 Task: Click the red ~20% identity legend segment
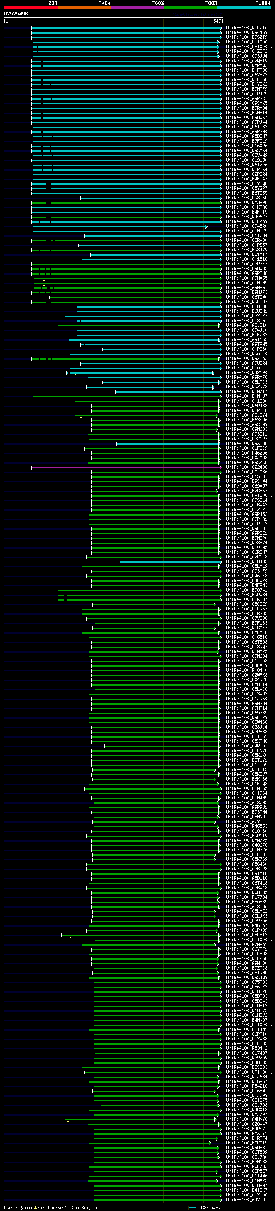[31, 8]
